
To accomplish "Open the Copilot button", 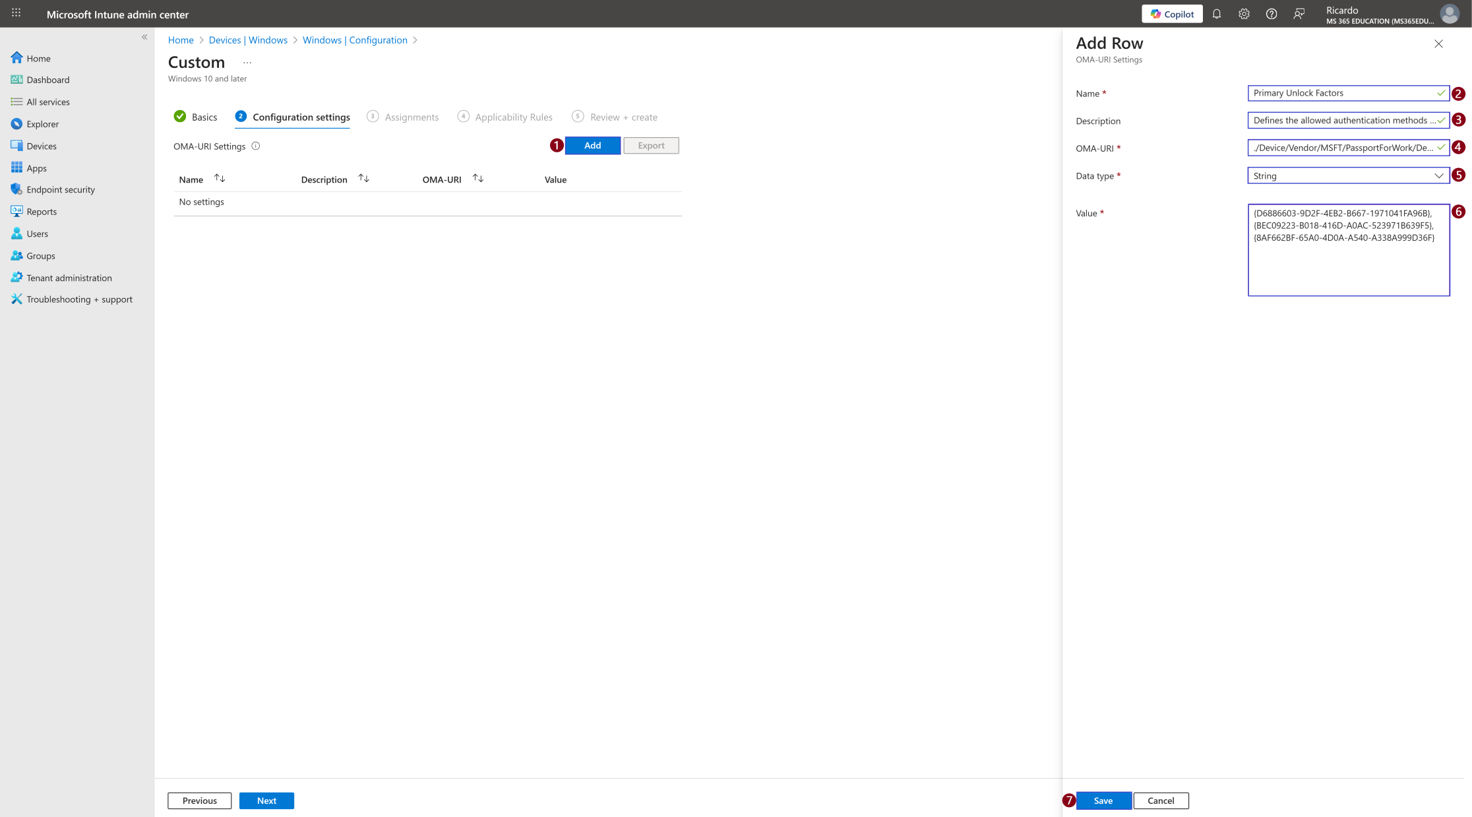I will click(1172, 14).
